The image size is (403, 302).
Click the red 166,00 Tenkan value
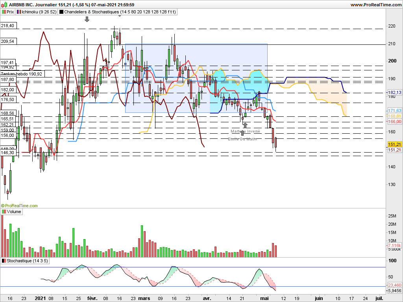point(394,122)
